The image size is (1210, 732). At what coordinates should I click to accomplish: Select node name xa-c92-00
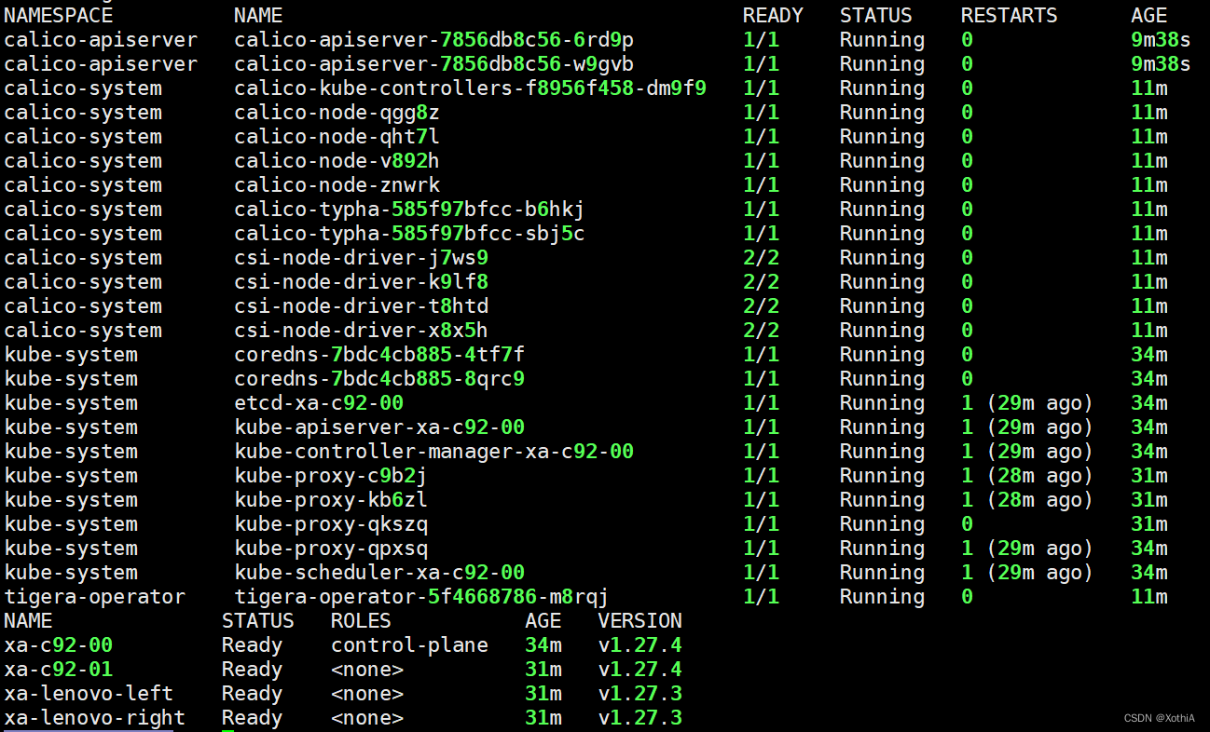[58, 645]
